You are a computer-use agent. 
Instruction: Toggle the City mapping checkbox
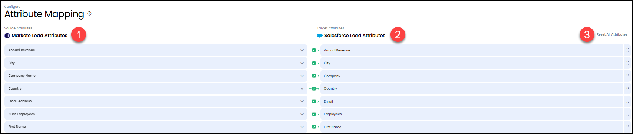pyautogui.click(x=314, y=63)
